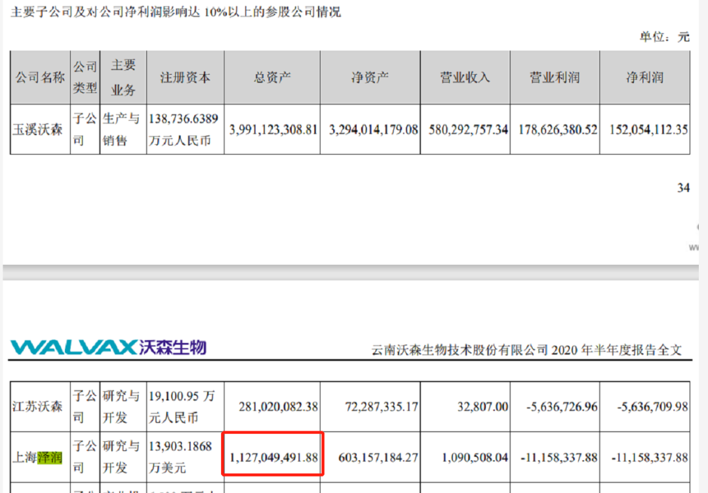Select the 总资产 column header
This screenshot has height=493, width=708.
(272, 77)
